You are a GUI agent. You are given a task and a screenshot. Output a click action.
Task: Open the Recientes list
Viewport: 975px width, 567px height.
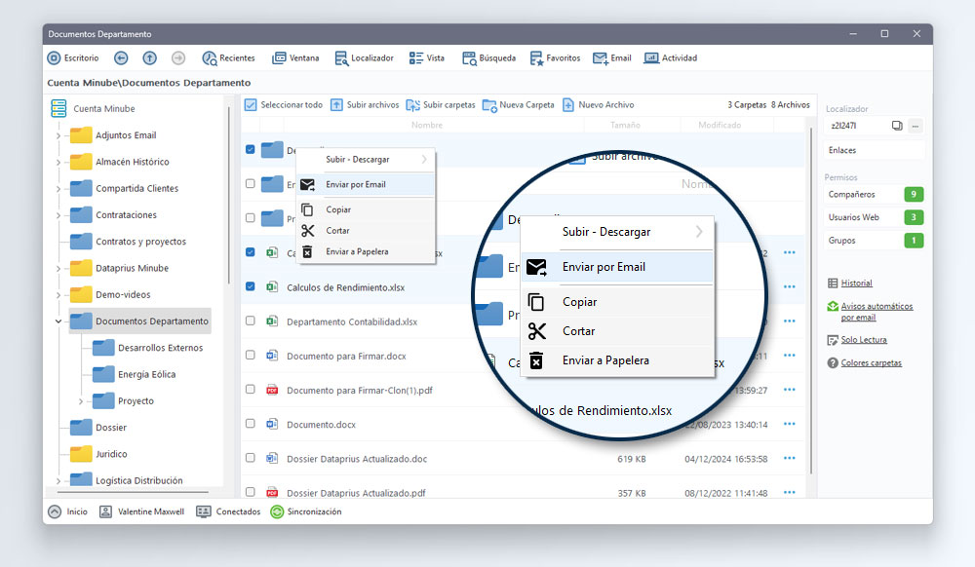[x=228, y=57]
